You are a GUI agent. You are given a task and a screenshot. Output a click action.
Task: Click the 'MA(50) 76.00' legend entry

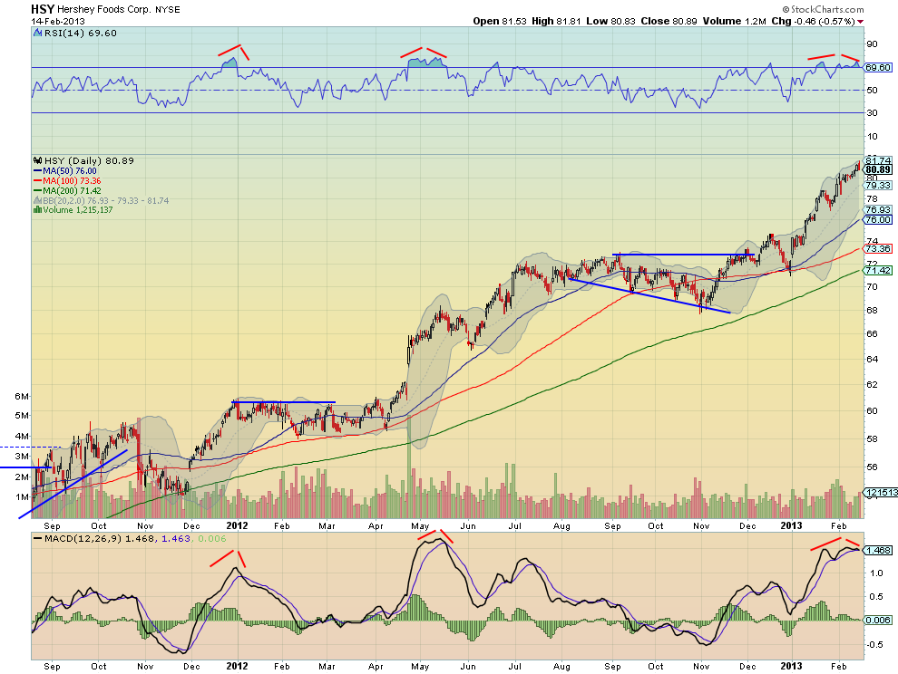(70, 171)
